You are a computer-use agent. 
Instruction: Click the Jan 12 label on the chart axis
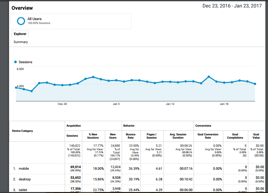click(x=170, y=104)
